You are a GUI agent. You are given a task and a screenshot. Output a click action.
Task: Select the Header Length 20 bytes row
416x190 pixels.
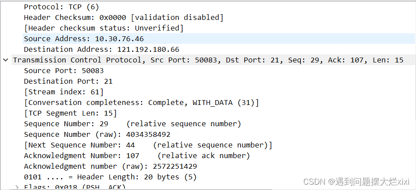pyautogui.click(x=111, y=177)
